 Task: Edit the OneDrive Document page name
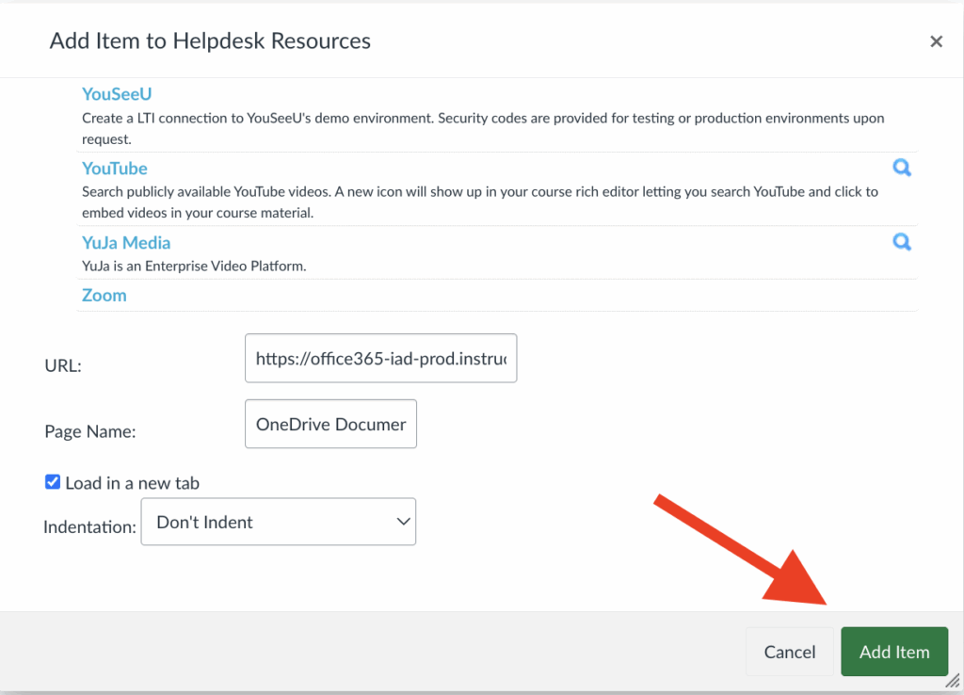coord(330,424)
